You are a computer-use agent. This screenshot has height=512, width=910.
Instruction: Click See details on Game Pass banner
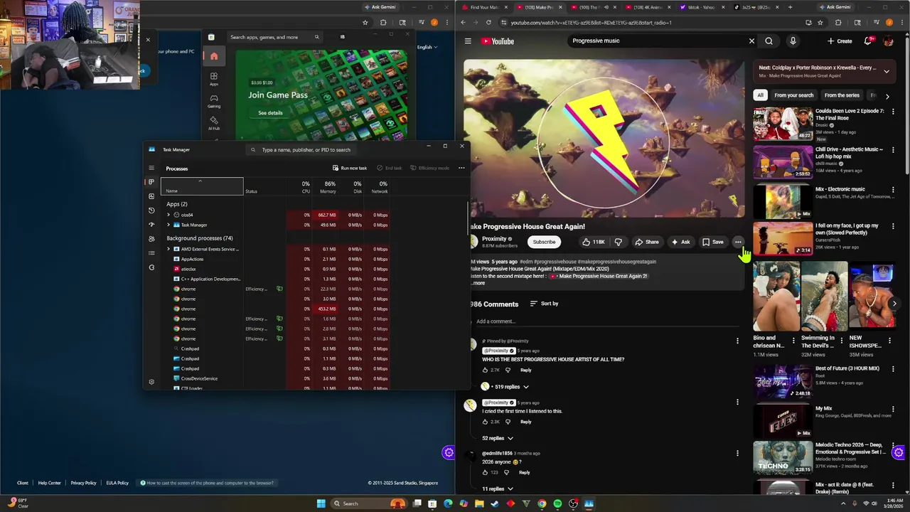pyautogui.click(x=270, y=113)
